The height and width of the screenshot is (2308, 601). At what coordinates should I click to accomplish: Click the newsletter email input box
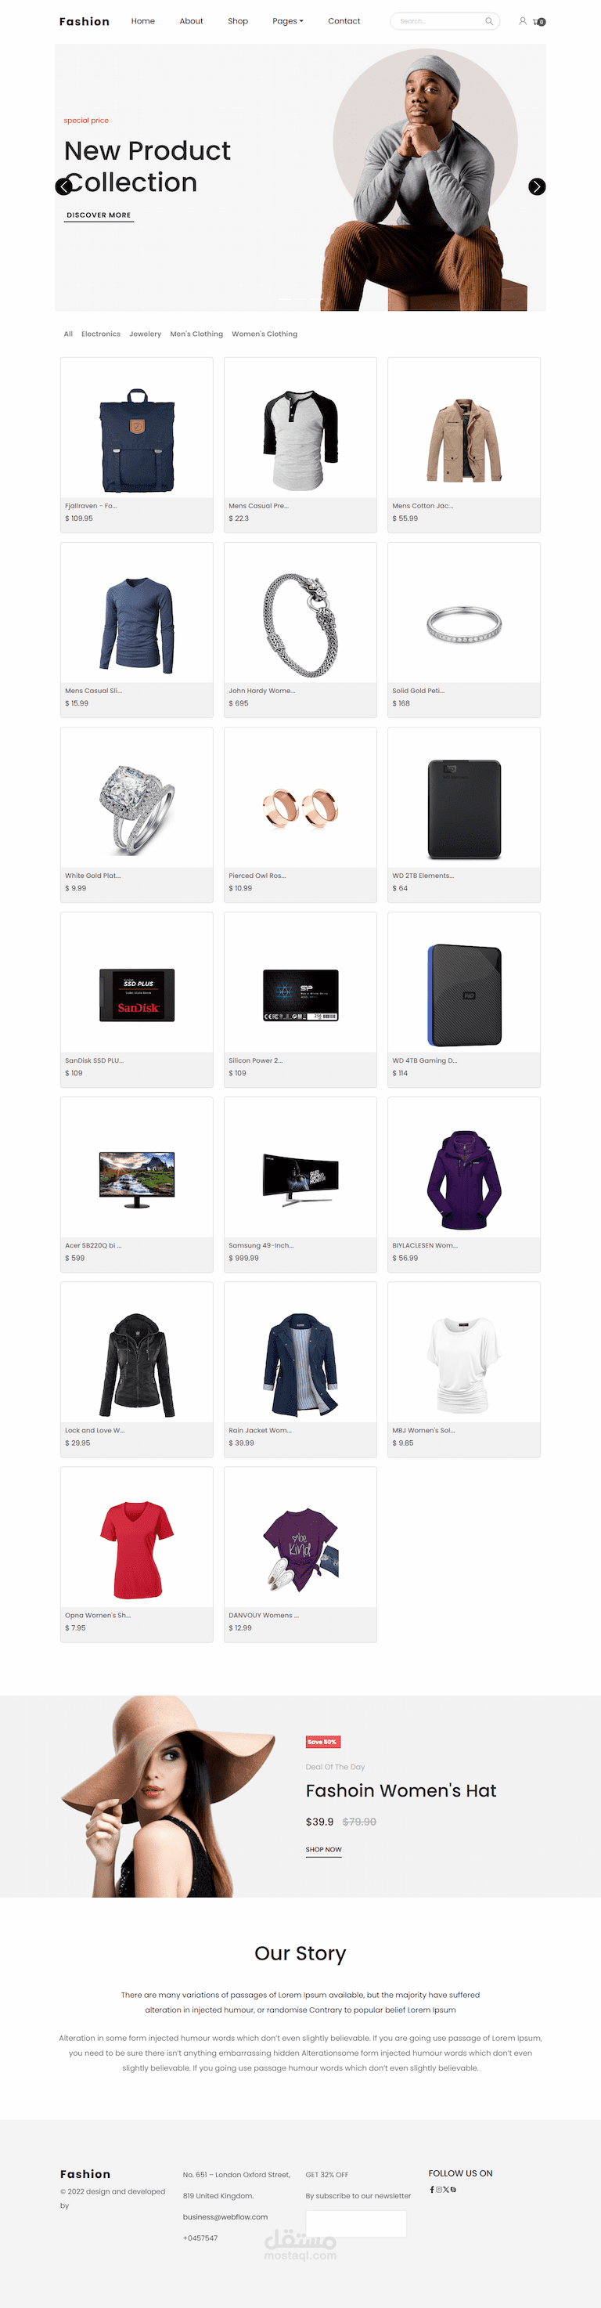(355, 2223)
